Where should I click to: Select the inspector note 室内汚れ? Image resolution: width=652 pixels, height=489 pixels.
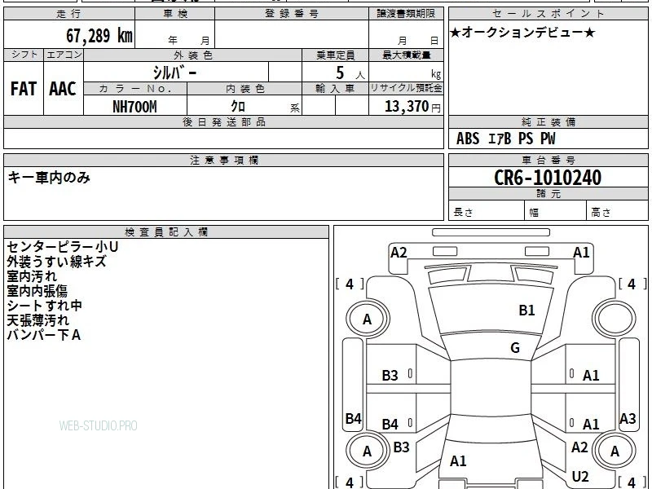32,276
